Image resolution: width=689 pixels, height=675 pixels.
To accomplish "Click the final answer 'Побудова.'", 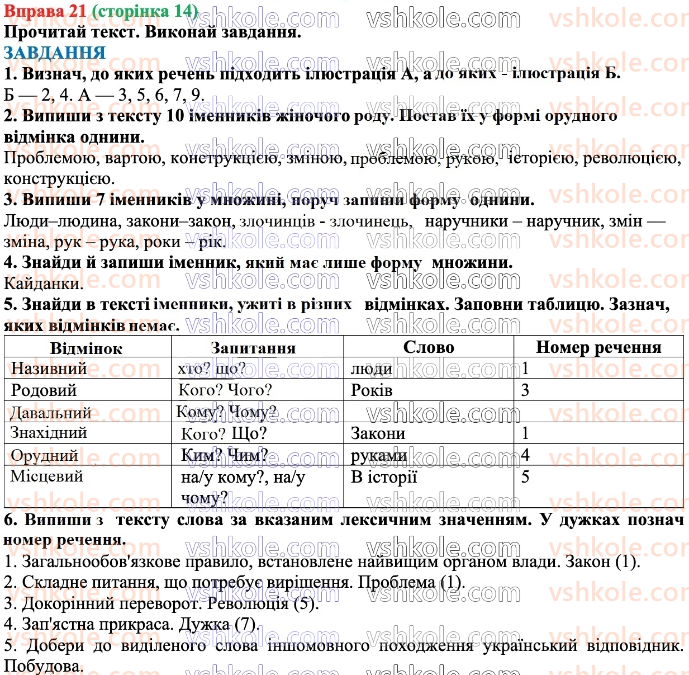I will tap(43, 666).
